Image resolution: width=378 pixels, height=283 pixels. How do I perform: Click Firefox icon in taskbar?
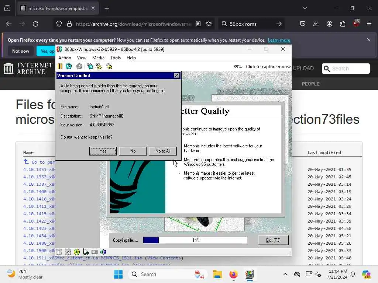pos(233,274)
